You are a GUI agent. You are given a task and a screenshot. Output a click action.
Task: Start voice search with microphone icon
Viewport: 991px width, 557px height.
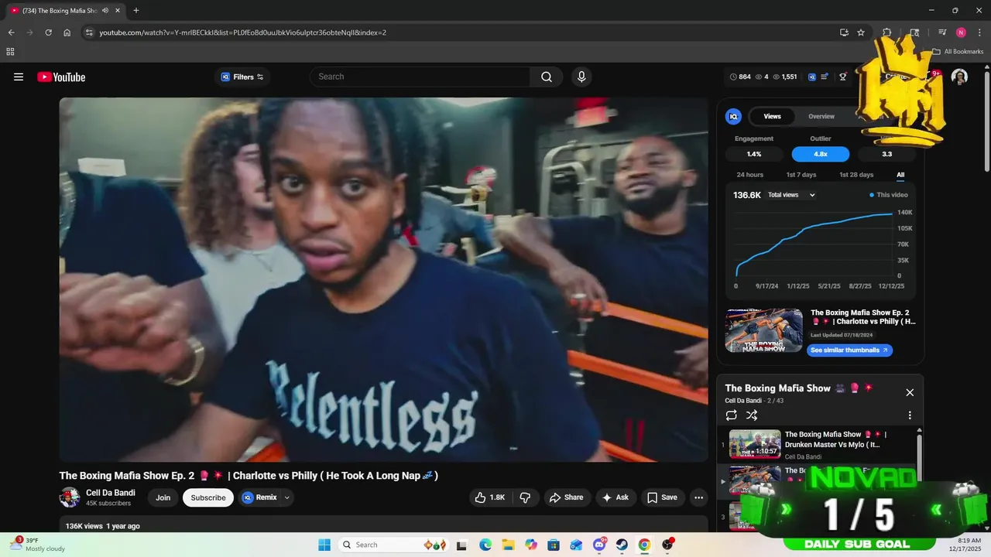[581, 77]
